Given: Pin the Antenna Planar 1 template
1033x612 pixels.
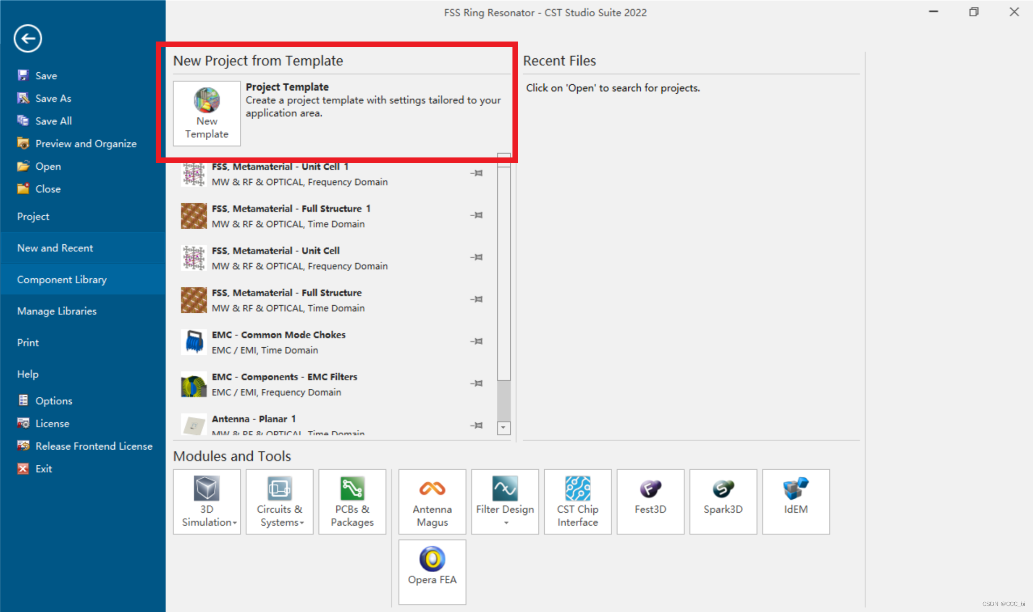Looking at the screenshot, I should [476, 425].
